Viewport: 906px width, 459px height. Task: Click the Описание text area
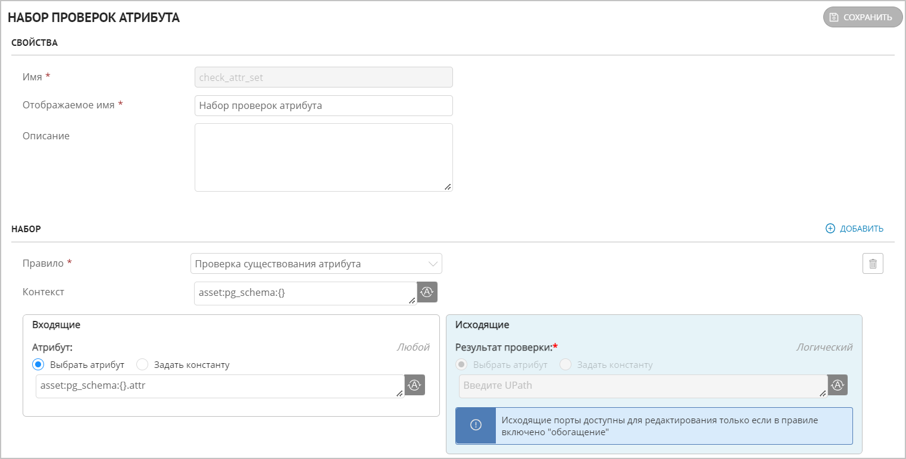[324, 157]
